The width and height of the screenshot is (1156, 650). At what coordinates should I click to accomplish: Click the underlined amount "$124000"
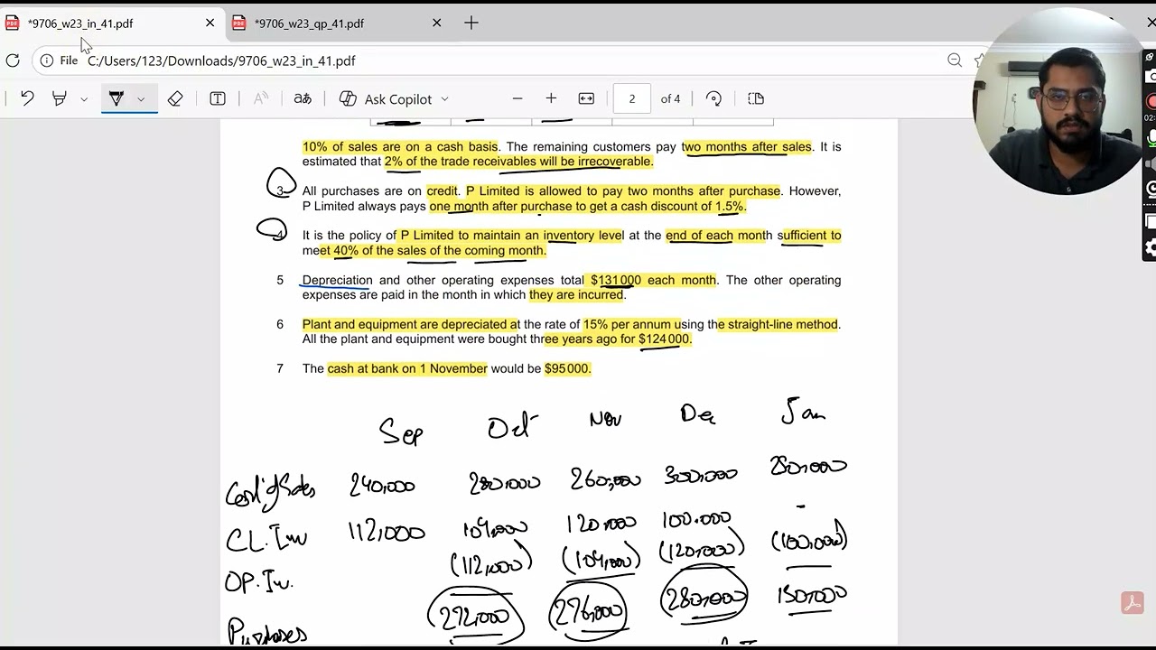[x=664, y=339]
